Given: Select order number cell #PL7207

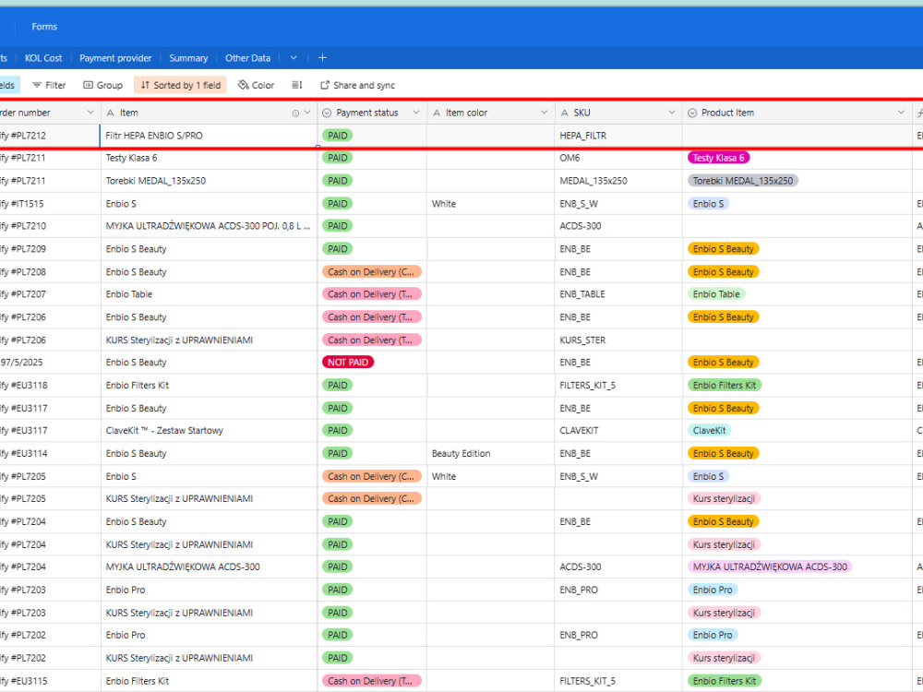Looking at the screenshot, I should pos(50,294).
